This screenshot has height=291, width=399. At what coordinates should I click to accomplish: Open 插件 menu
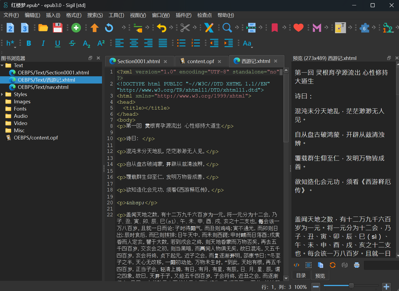[184, 15]
